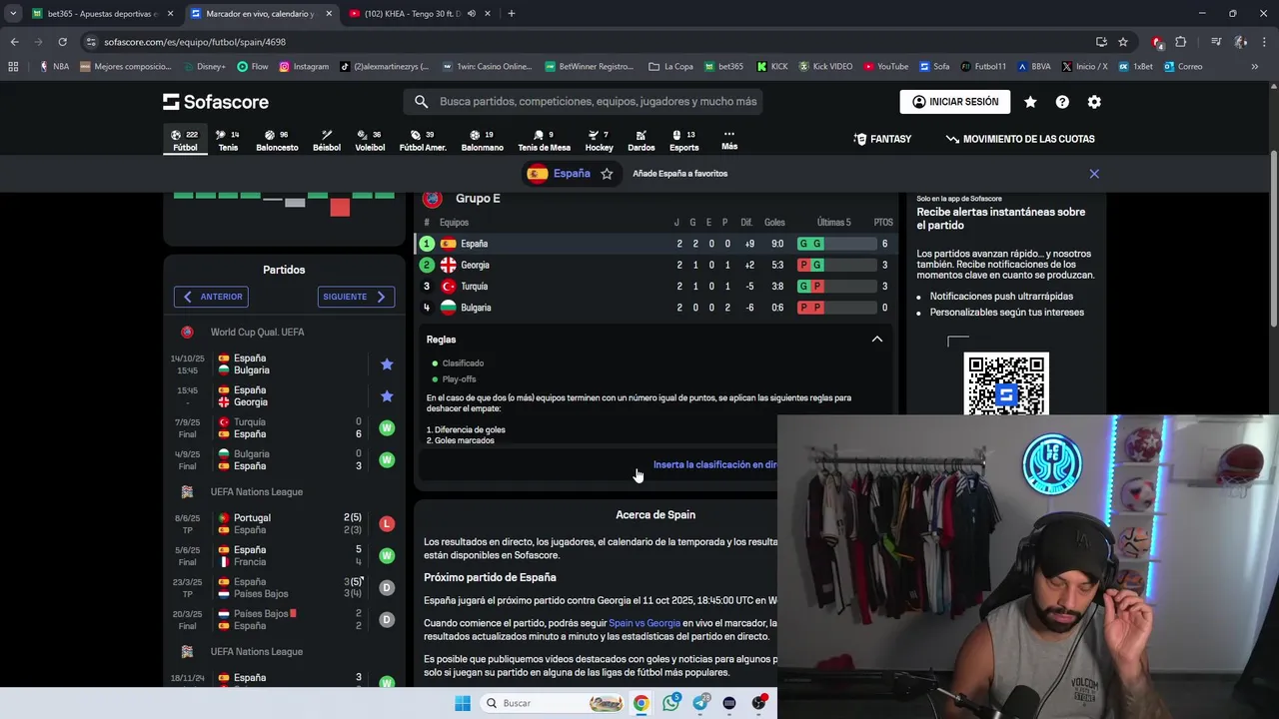Open Spain vs Georgia link in text

tap(644, 623)
